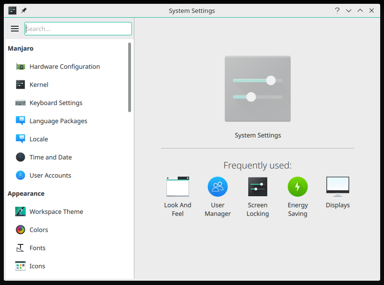This screenshot has height=285, width=384.
Task: Open Workspace Theme settings
Action: pos(56,211)
